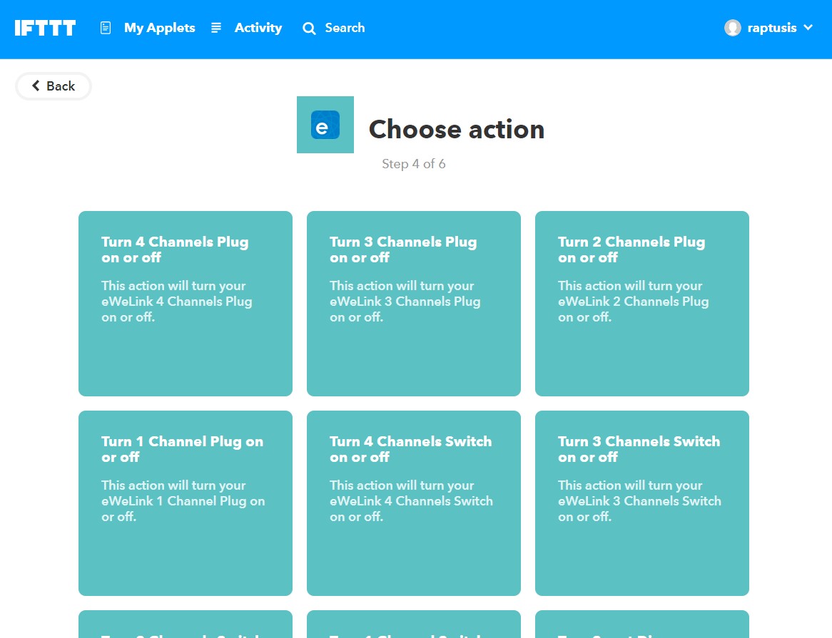Click the raptusis username
The width and height of the screenshot is (832, 638).
(771, 28)
